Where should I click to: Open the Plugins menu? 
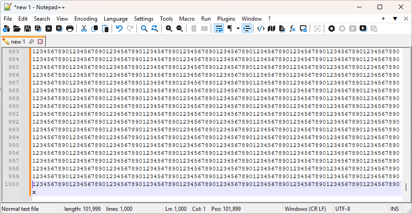(x=226, y=19)
